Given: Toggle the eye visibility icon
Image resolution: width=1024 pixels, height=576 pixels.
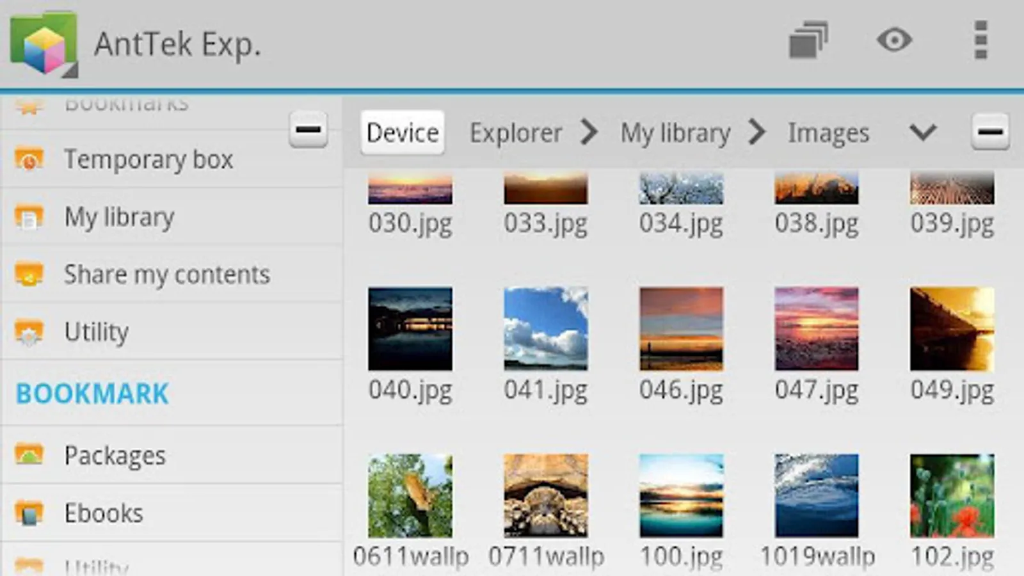Looking at the screenshot, I should (x=894, y=40).
